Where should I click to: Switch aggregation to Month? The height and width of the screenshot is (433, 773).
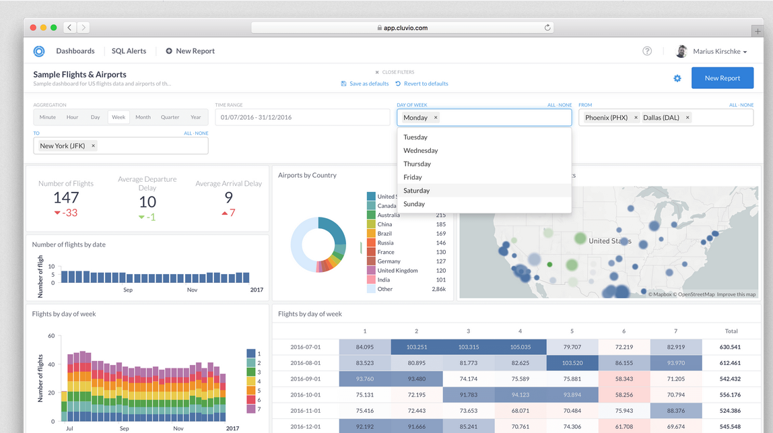pos(143,117)
